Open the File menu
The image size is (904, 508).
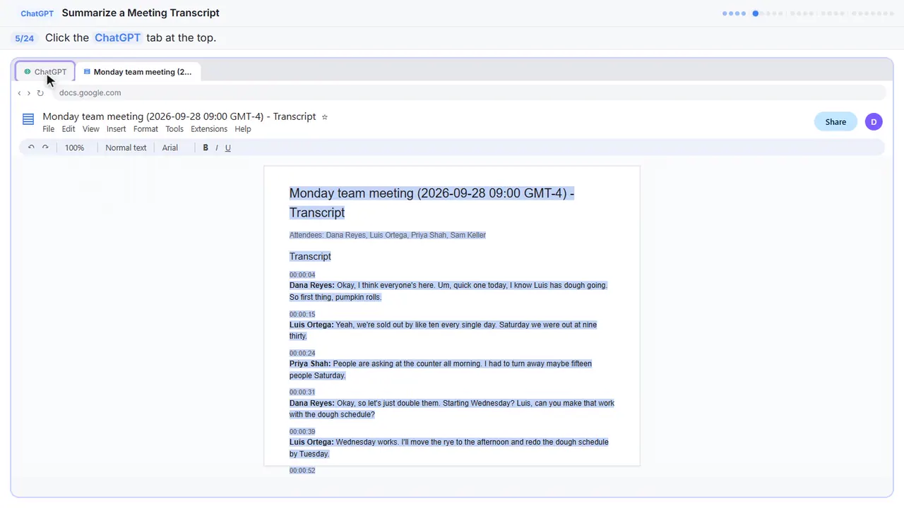click(48, 129)
